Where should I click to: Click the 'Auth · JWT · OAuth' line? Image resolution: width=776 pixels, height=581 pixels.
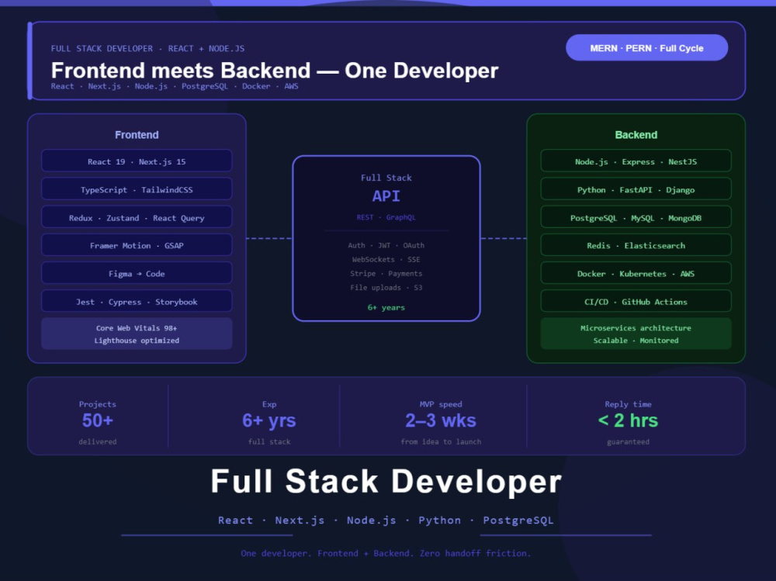[386, 245]
